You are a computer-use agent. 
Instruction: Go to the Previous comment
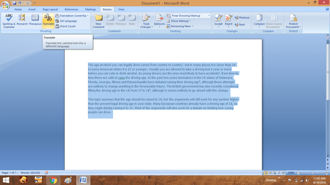click(x=121, y=20)
